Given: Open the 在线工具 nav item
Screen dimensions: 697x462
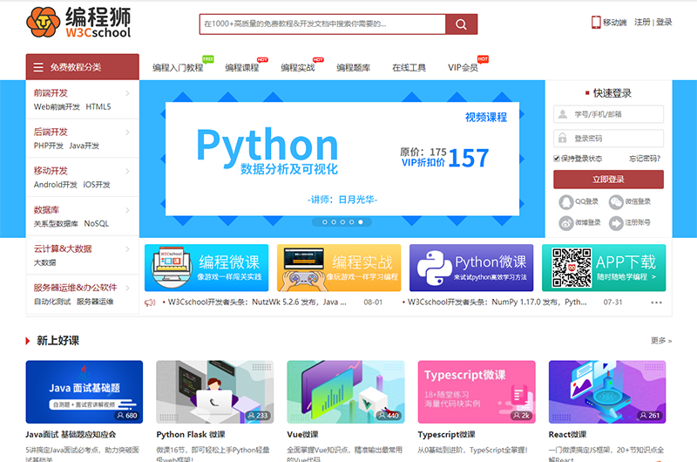Looking at the screenshot, I should (x=409, y=68).
